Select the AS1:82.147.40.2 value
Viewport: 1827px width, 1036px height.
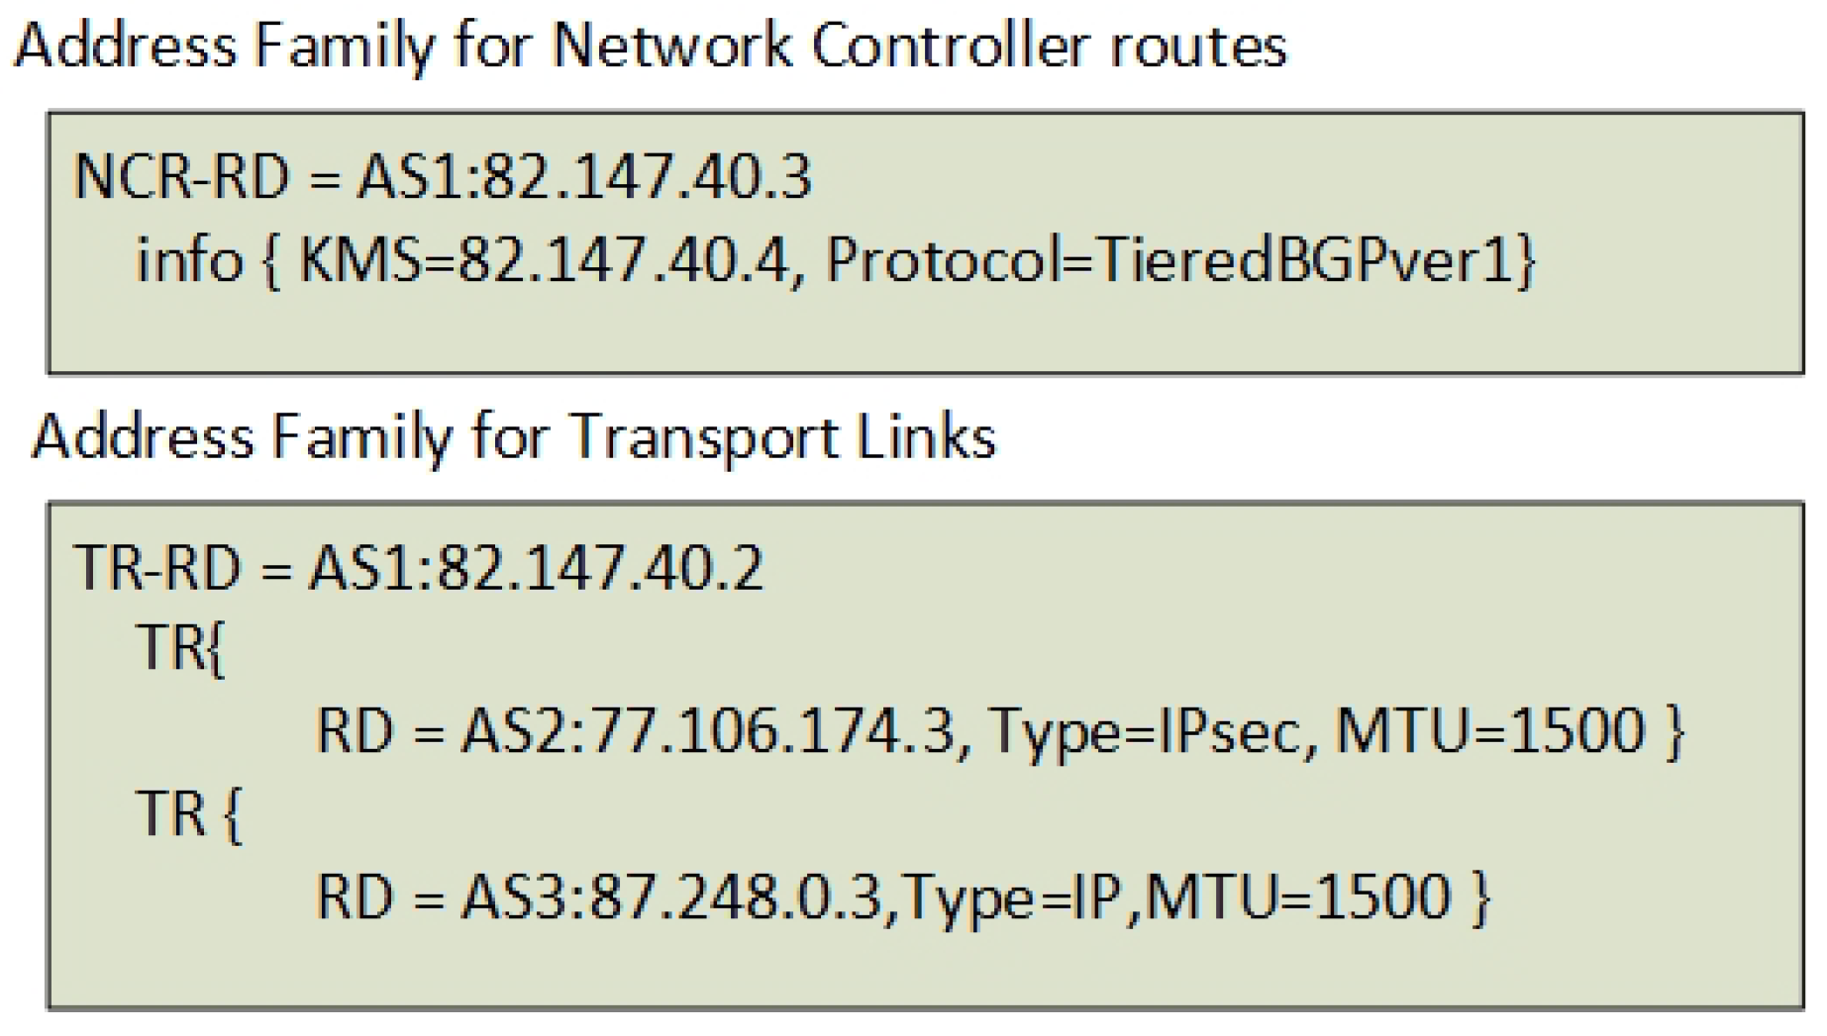pos(537,569)
